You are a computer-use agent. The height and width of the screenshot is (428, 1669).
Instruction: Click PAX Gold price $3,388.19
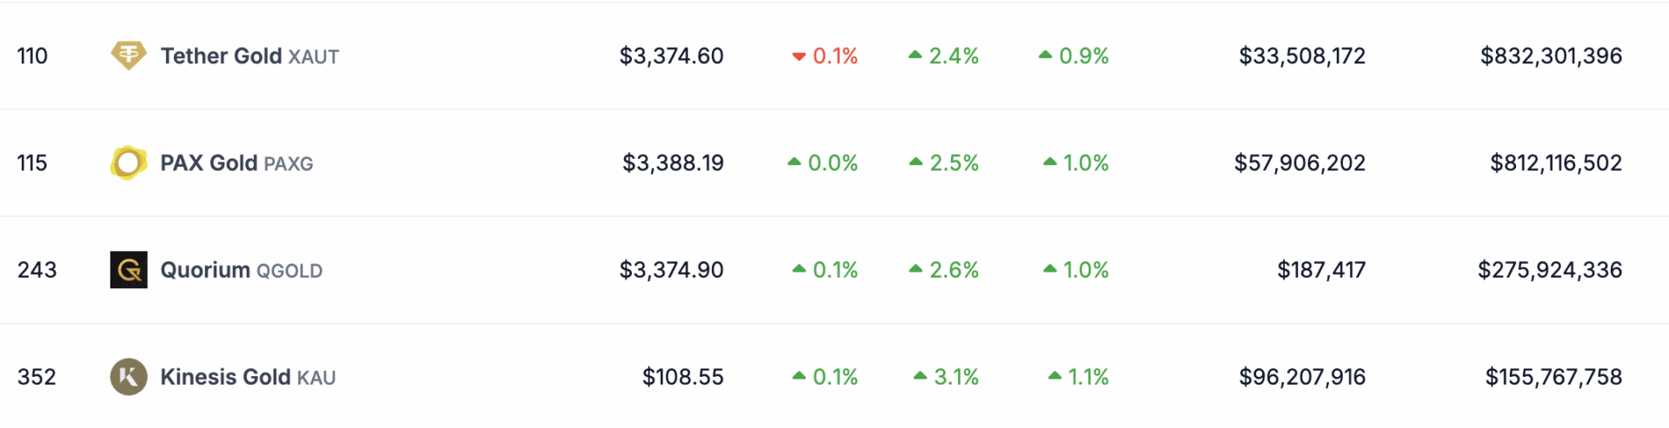pyautogui.click(x=673, y=163)
